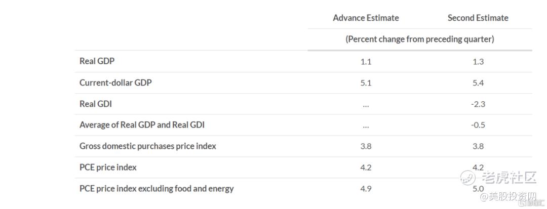This screenshot has height=209, width=547.
Task: Click the core PCE advance value 4.9
Action: click(x=366, y=189)
